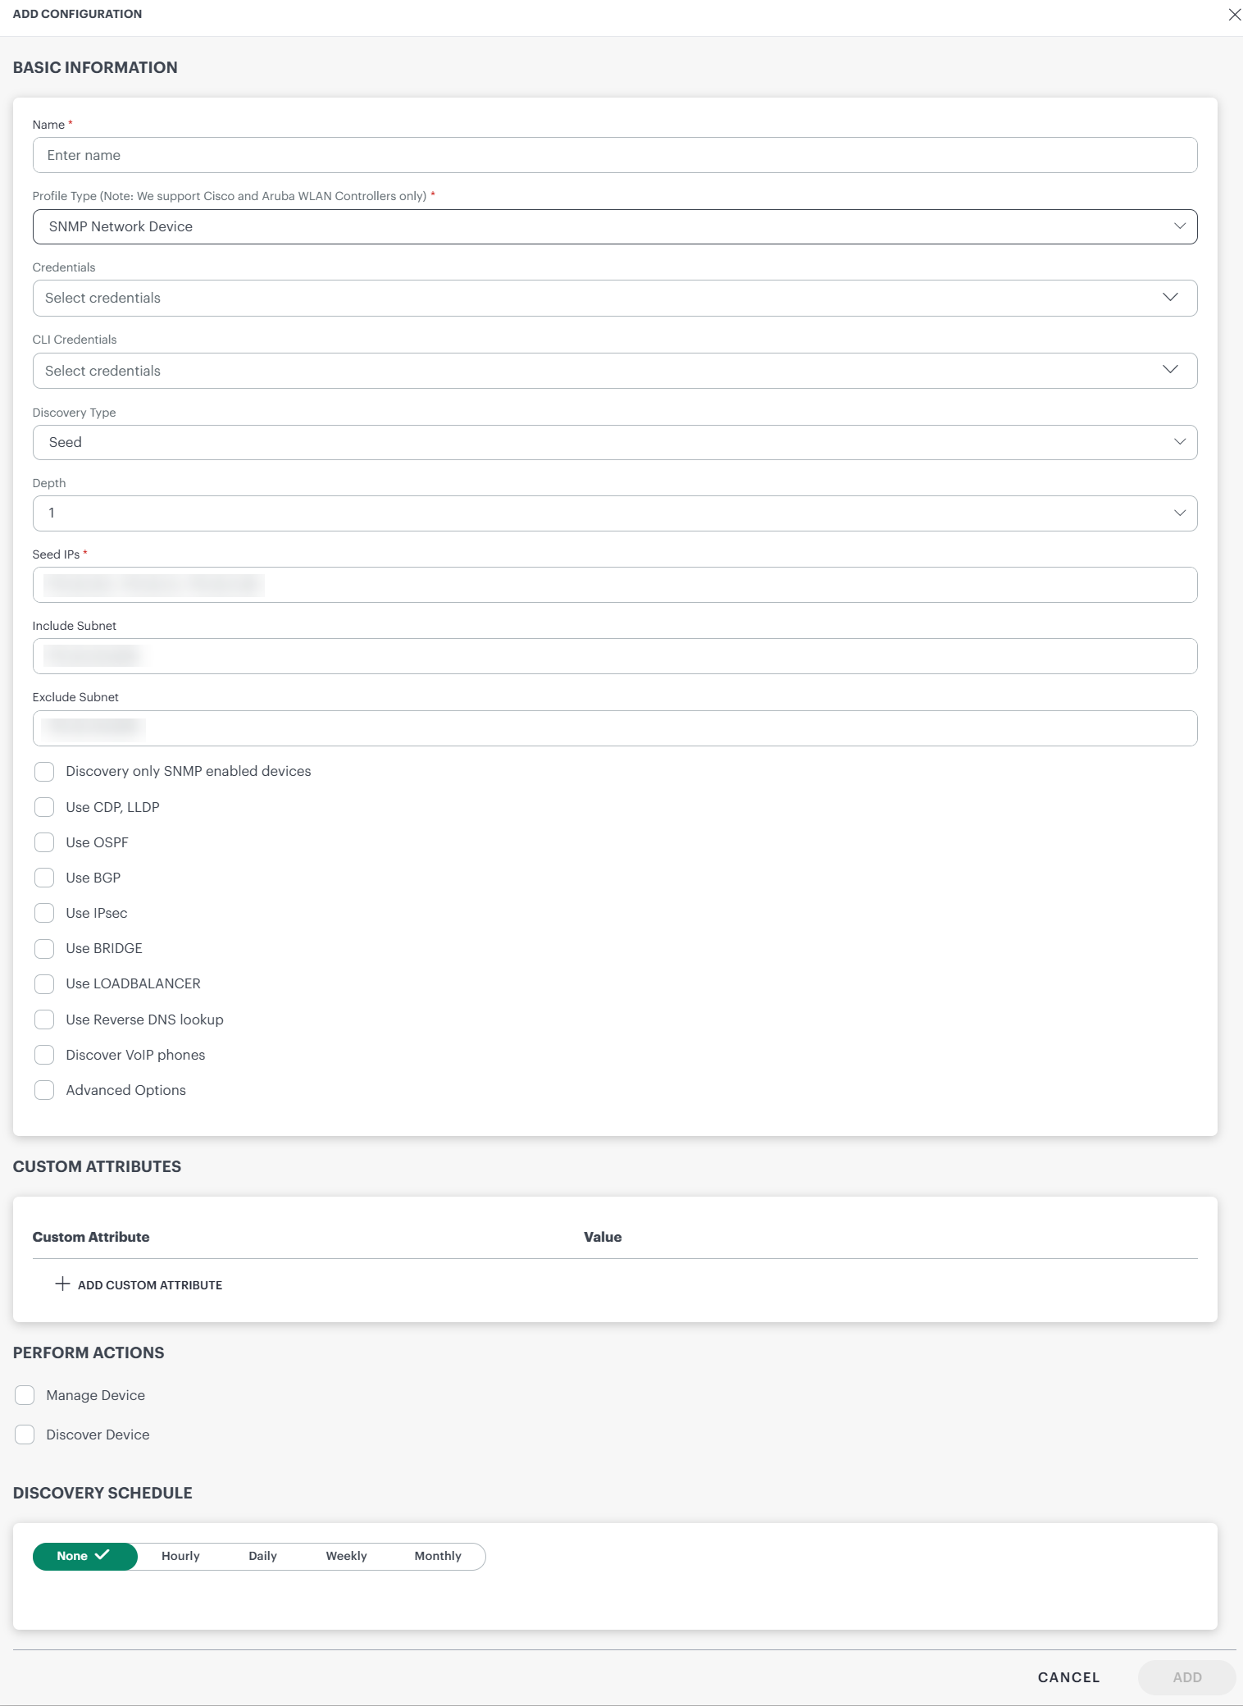Check the Use CDP, LLDP option
Viewport: 1243px width, 1706px height.
(x=44, y=807)
